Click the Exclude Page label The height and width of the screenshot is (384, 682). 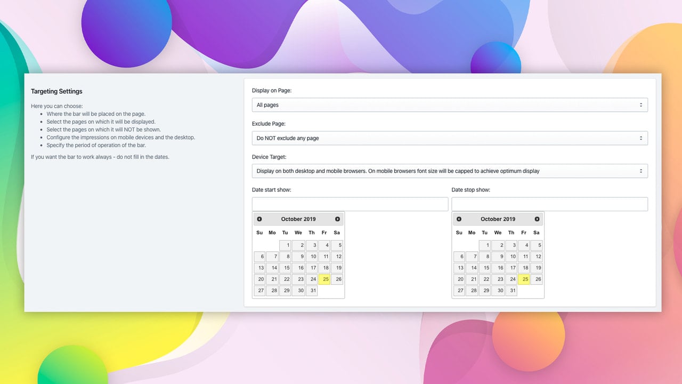coord(269,124)
